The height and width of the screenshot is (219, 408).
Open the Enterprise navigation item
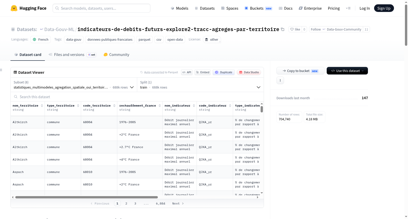[310, 8]
